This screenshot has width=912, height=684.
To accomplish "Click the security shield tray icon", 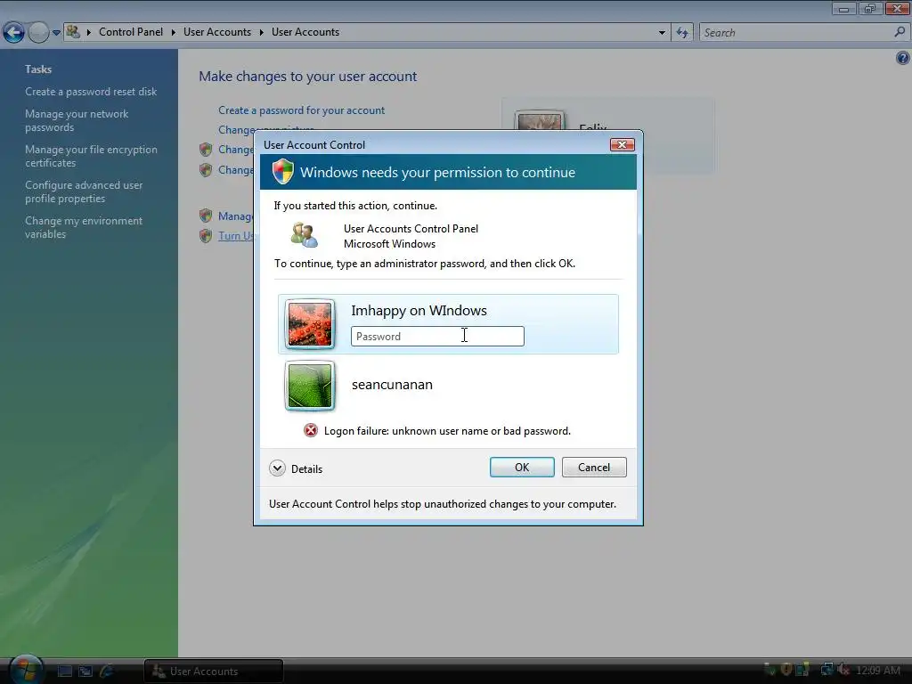I will [x=786, y=670].
